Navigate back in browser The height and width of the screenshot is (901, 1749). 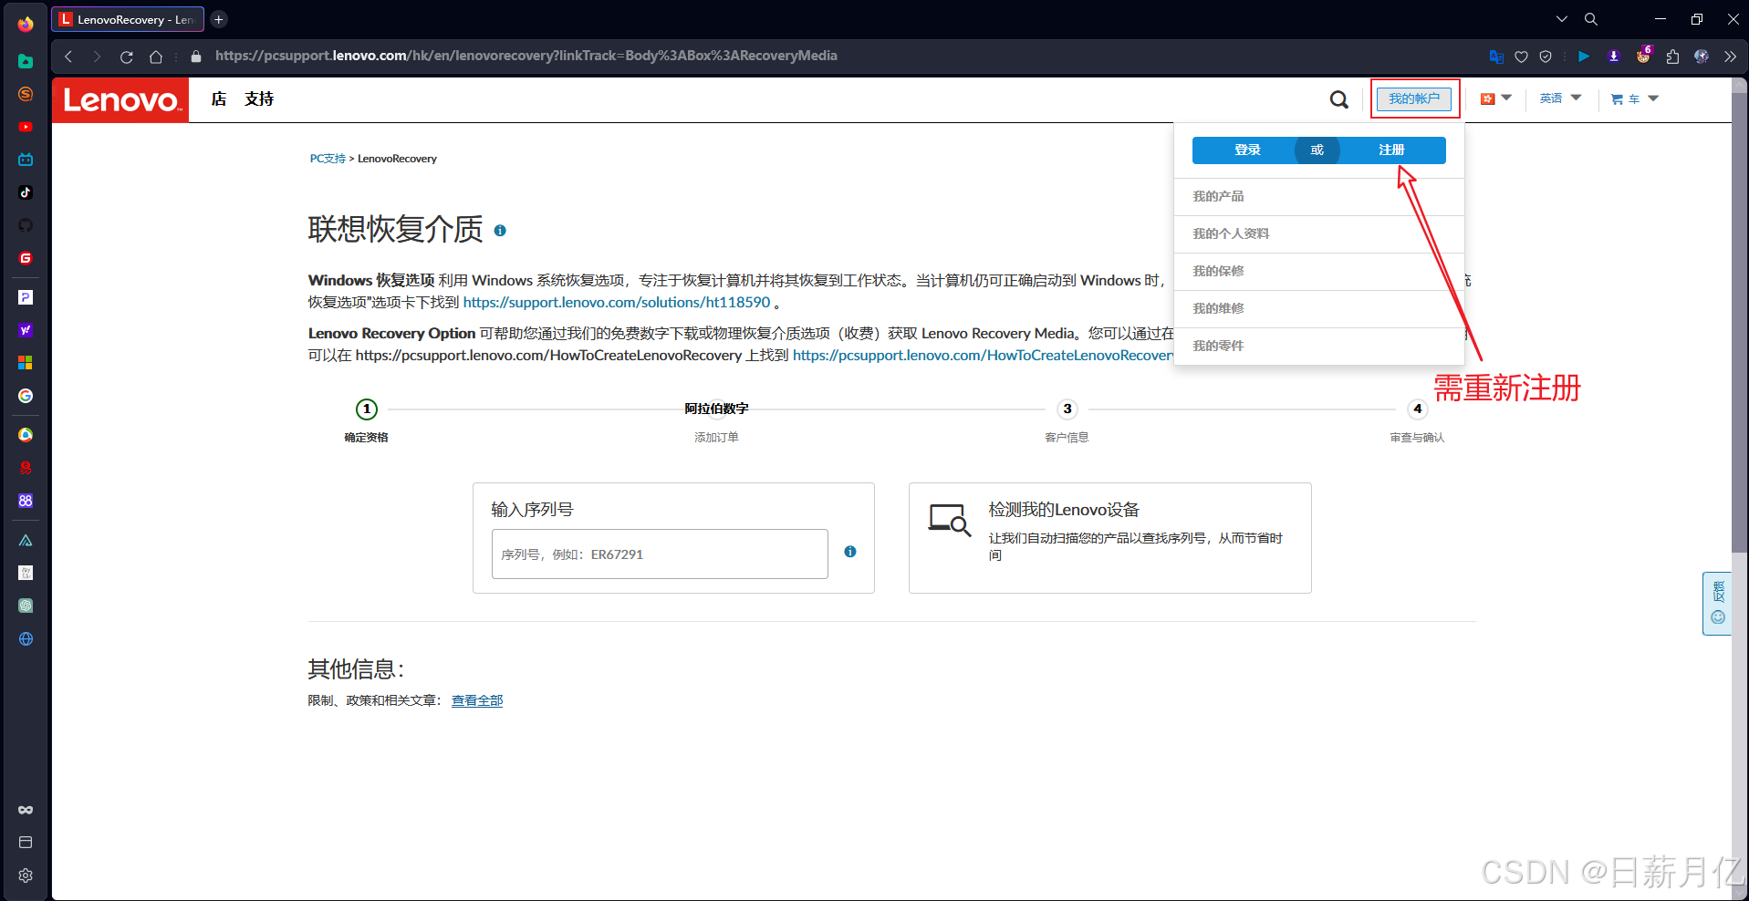68,57
